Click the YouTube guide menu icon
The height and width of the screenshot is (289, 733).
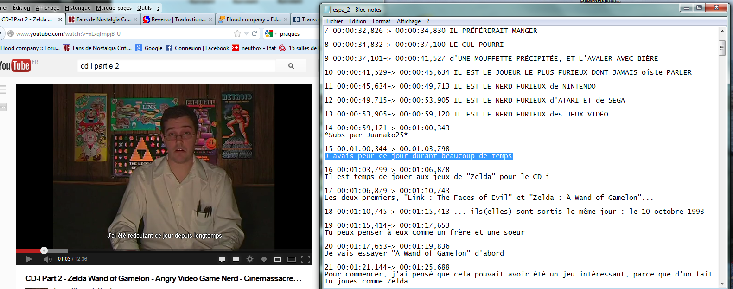point(3,90)
